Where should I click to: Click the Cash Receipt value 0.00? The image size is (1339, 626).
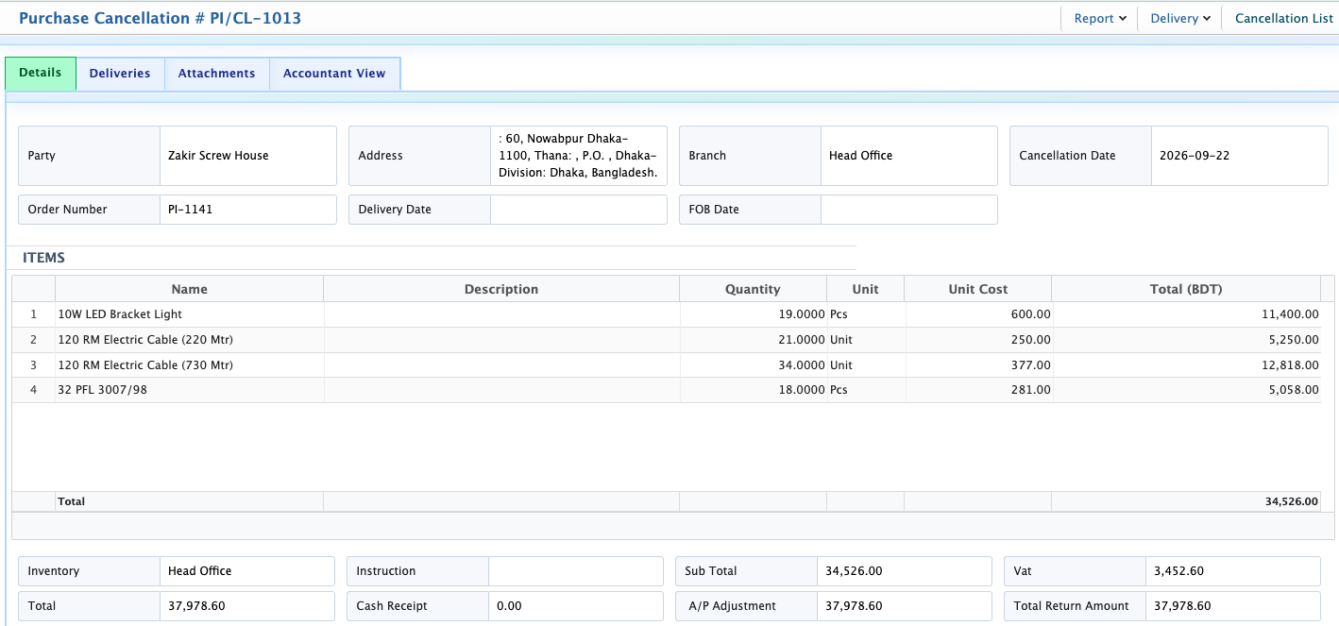(509, 606)
